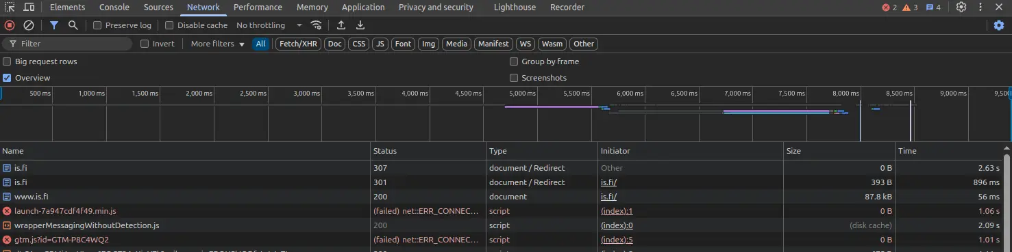Screen dimensions: 1012x252
Task: Open the No throttling dropdown
Action: (x=269, y=25)
